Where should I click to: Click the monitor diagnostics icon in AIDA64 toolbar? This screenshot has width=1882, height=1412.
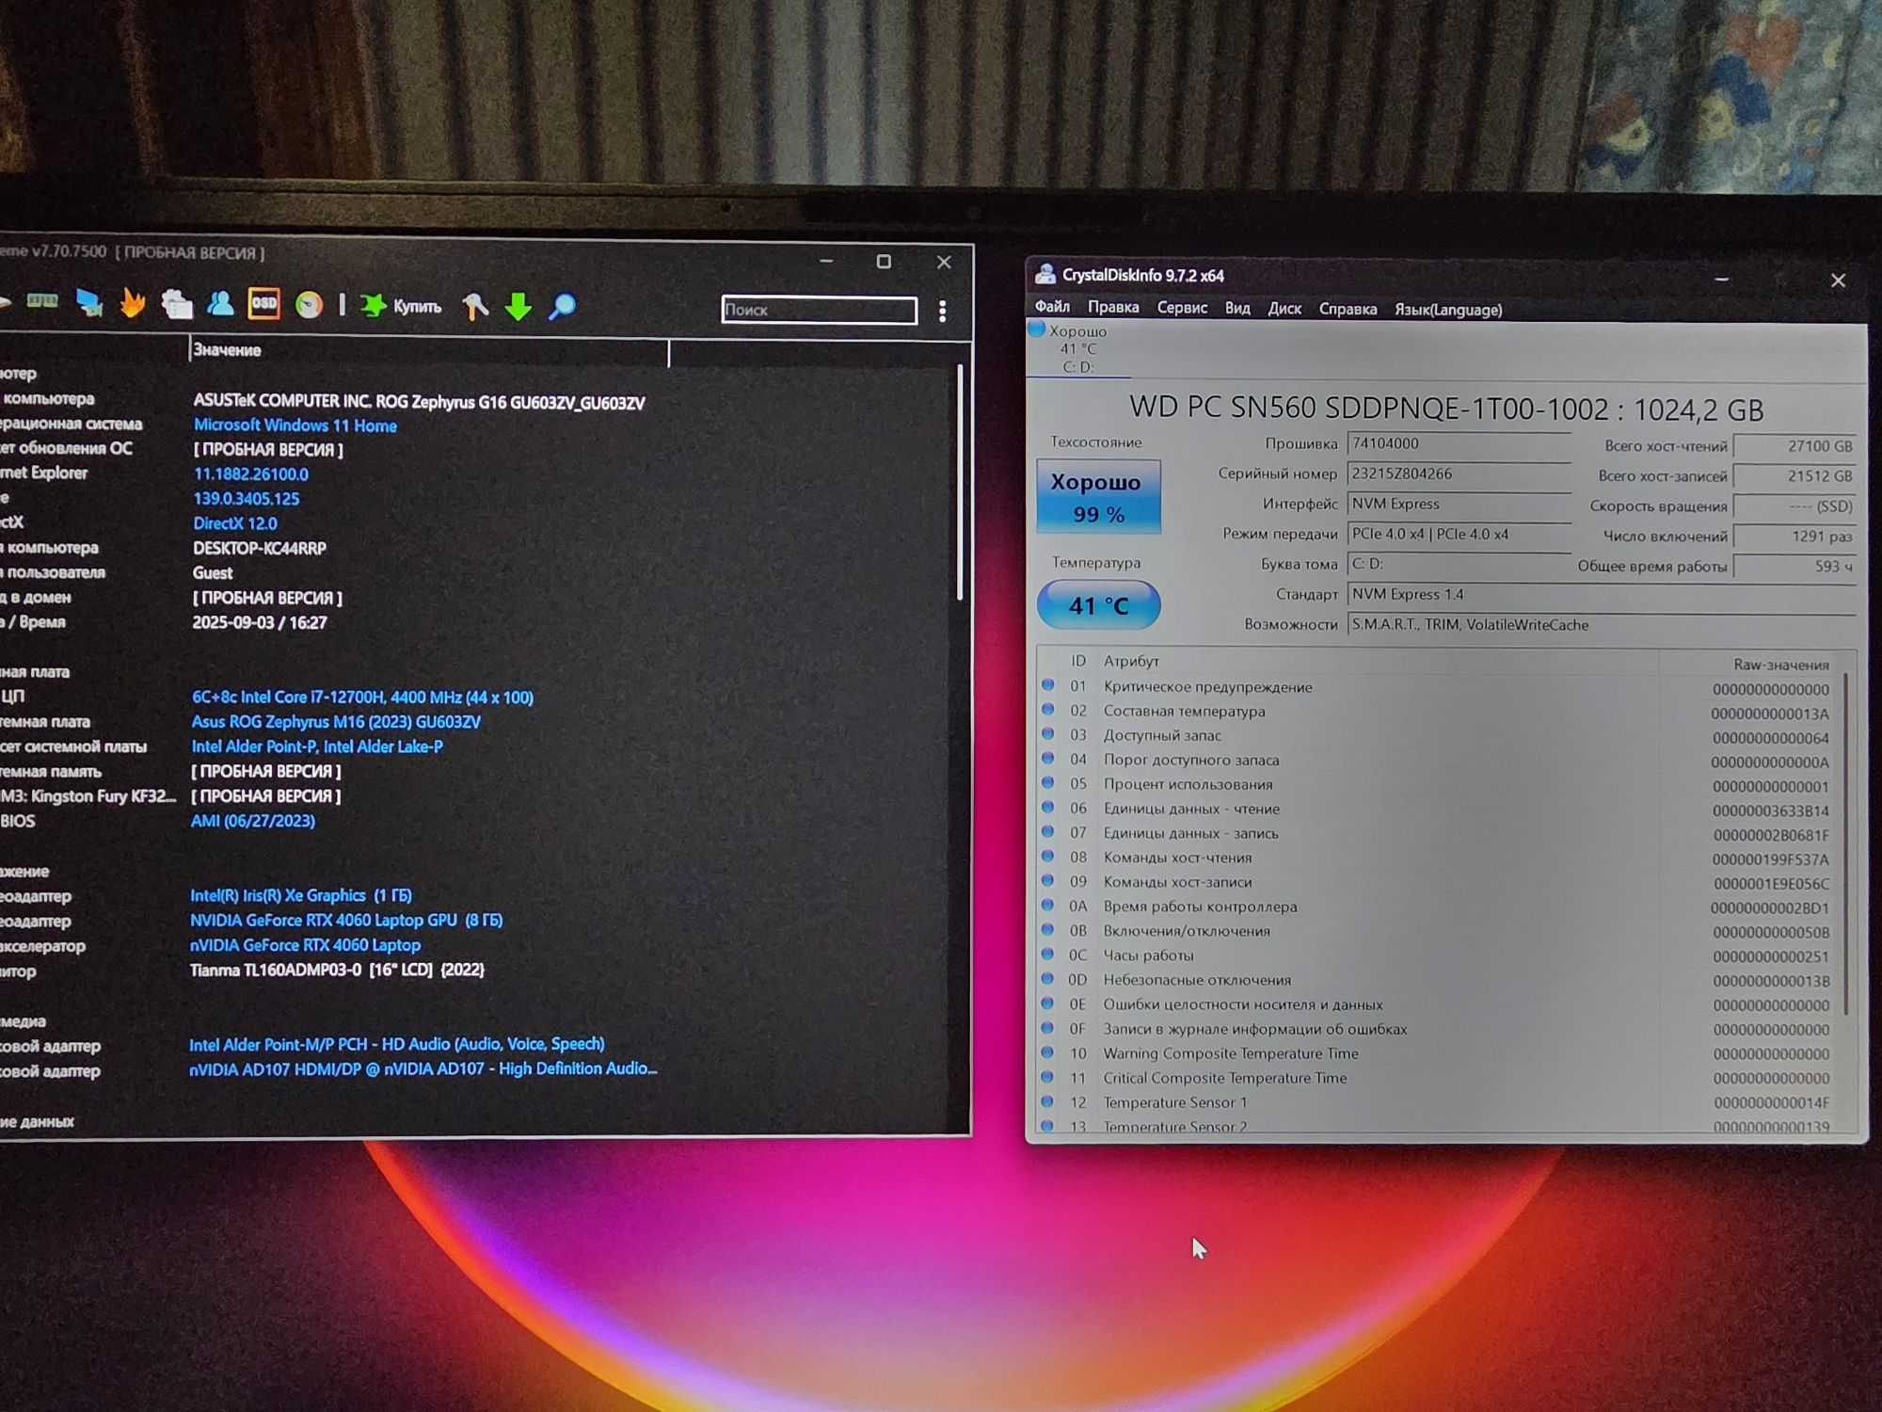point(89,303)
